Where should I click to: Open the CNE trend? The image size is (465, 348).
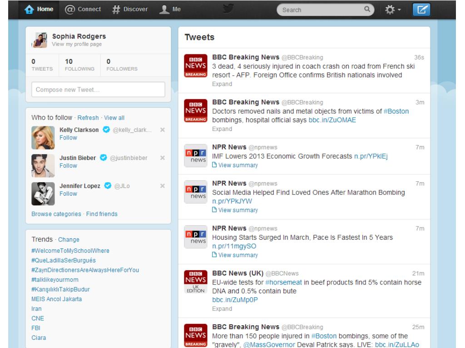[38, 319]
